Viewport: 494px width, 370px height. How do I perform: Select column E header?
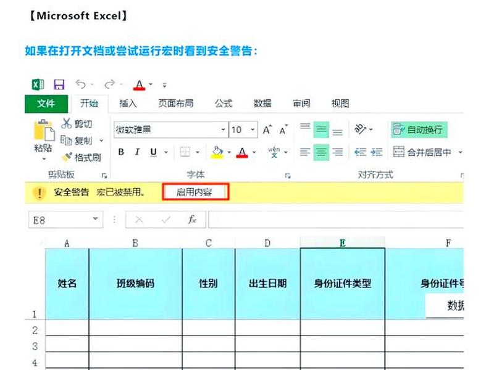[343, 243]
